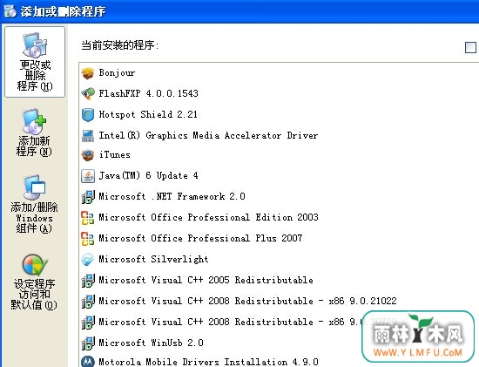Click the Office Professional Plus 2007 icon
479x367 pixels.
88,239
